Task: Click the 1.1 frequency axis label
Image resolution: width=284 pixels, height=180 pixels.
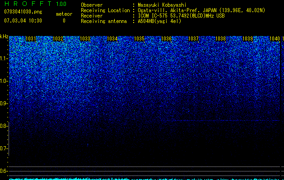Action: (x=4, y=58)
